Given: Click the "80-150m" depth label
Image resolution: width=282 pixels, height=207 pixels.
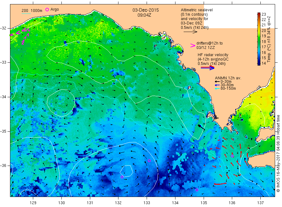Looking at the screenshot, I should (x=228, y=88).
